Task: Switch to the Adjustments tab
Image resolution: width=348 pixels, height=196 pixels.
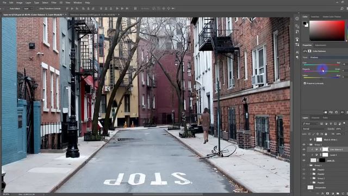Action: click(x=320, y=45)
